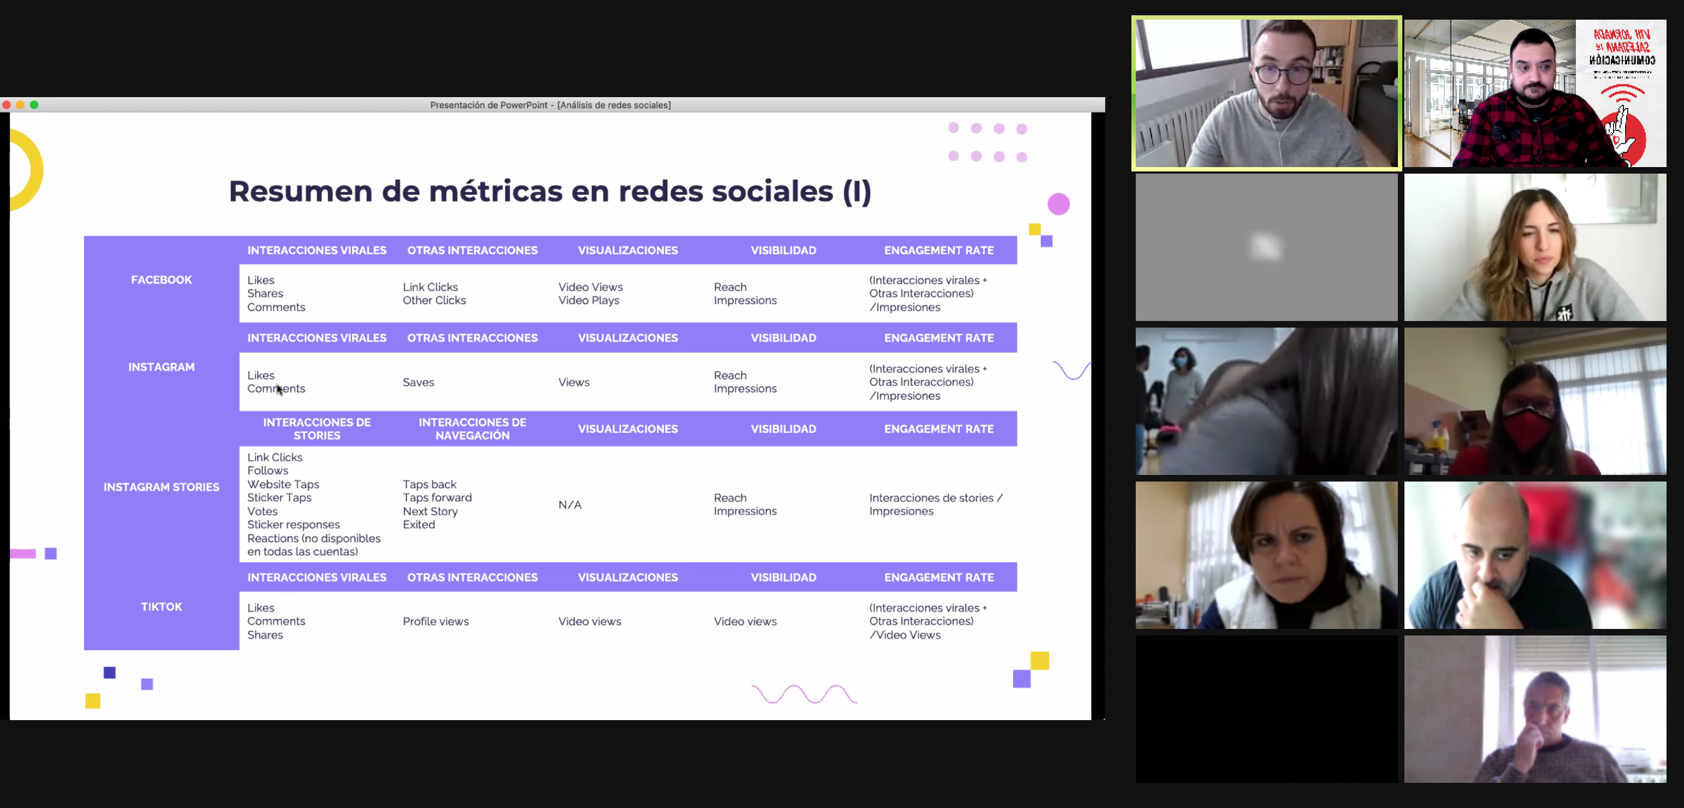The width and height of the screenshot is (1684, 808).
Task: Click the slide title Resumen de métricas
Action: pyautogui.click(x=550, y=192)
